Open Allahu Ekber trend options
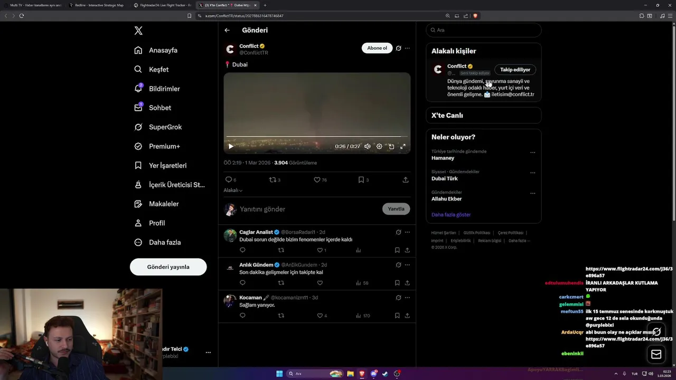676x380 pixels. 532,193
